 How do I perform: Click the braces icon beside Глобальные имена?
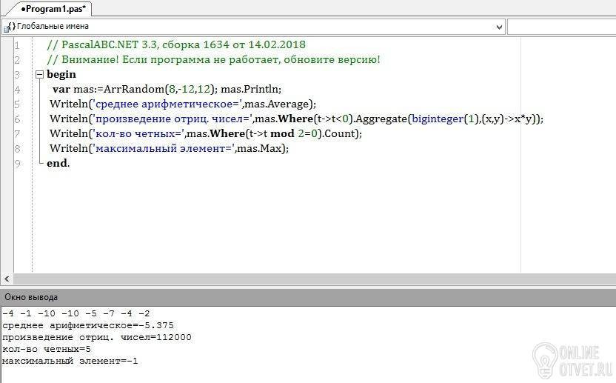click(x=9, y=27)
